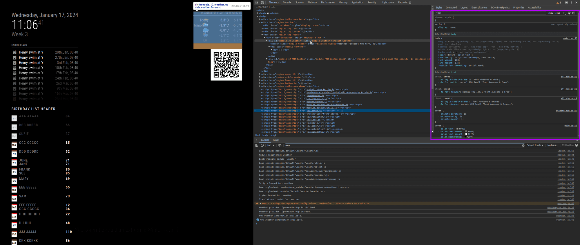580x245 pixels.
Task: Create live expression with the eye icon
Action: click(280, 145)
